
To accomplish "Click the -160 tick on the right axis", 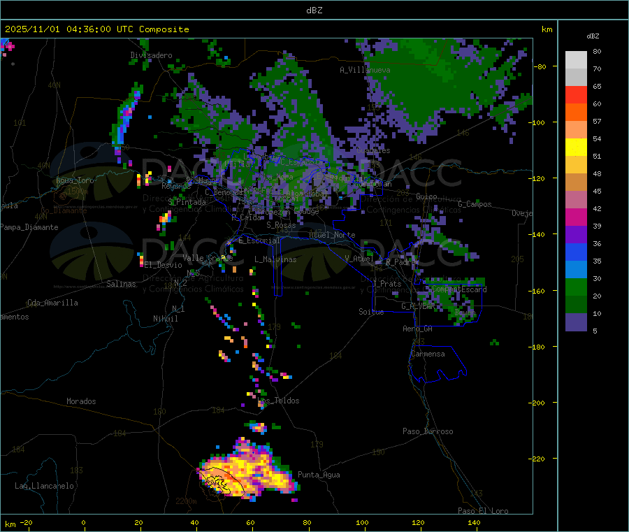I will 538,291.
